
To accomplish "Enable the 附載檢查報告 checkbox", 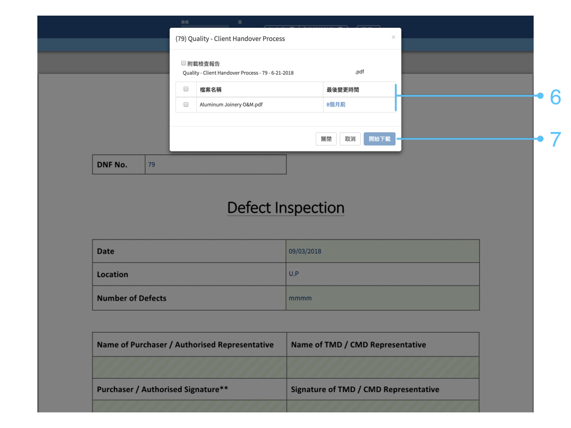I will pos(183,64).
